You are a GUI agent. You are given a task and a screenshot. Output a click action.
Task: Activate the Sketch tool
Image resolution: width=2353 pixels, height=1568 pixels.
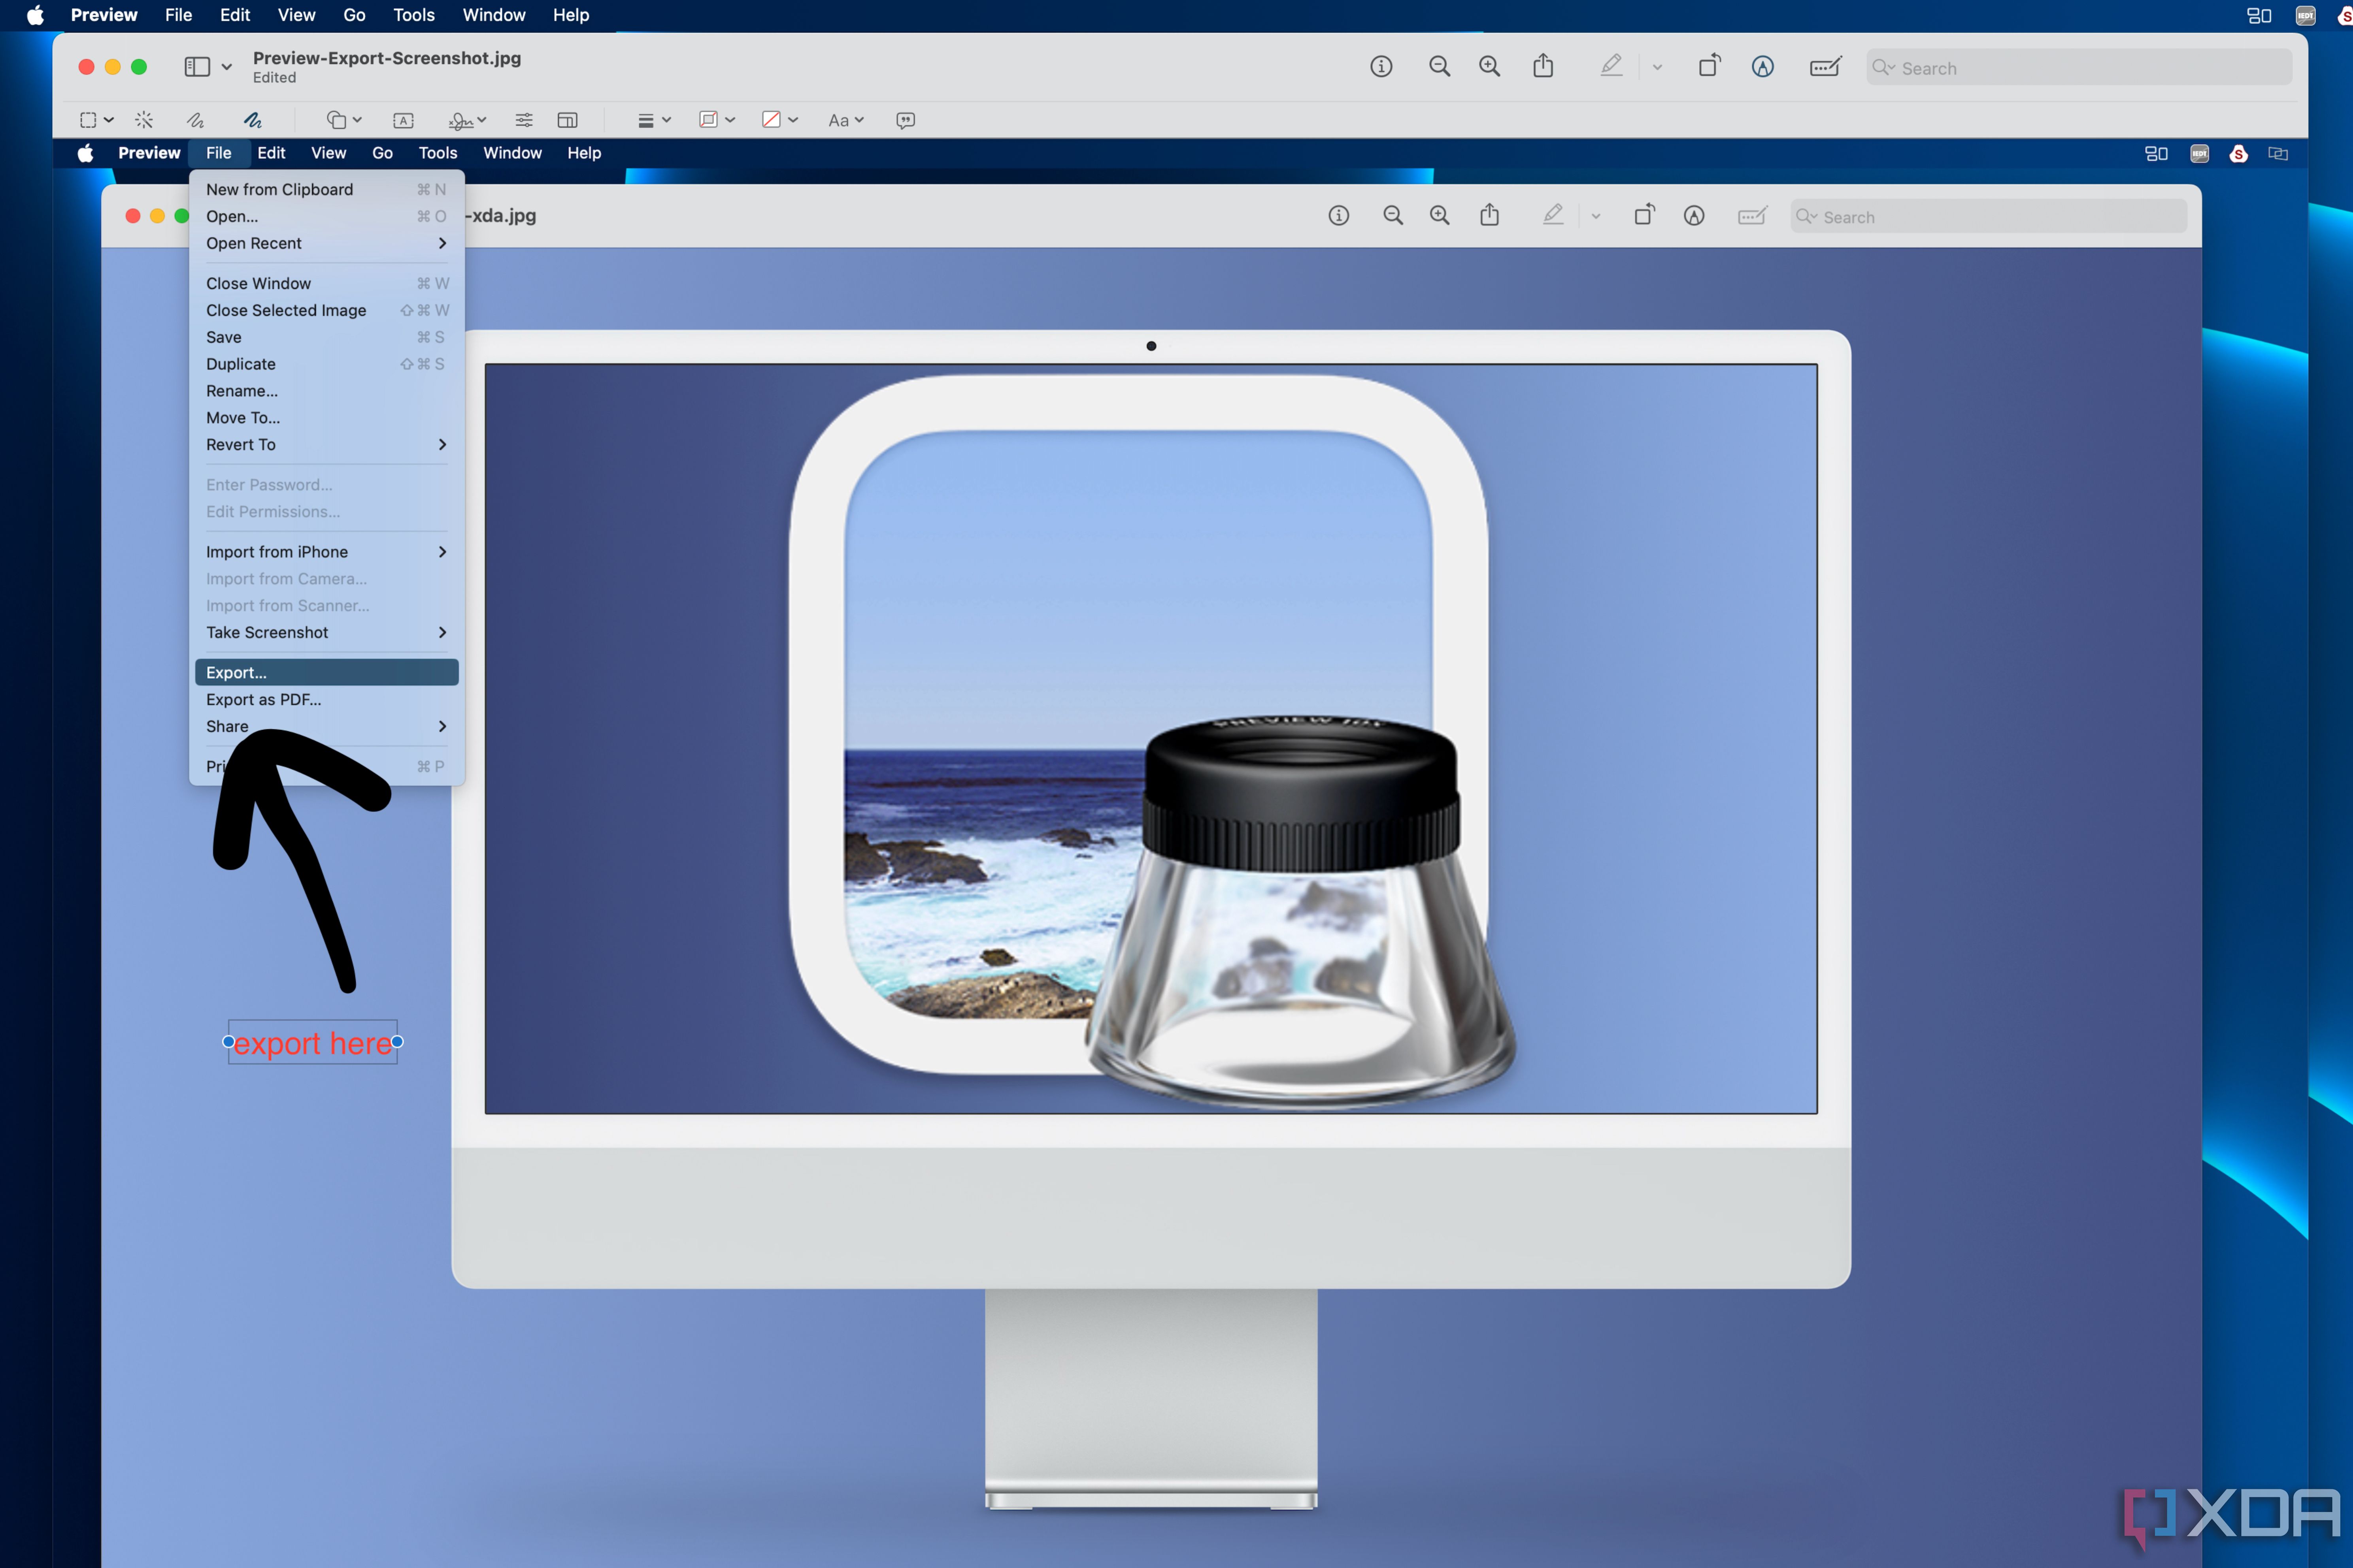(x=196, y=120)
